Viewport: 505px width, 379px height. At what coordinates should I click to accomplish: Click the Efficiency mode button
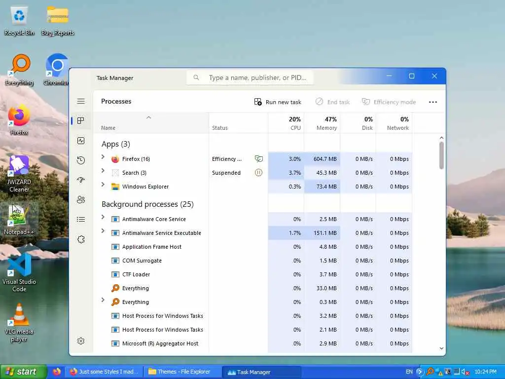click(389, 102)
